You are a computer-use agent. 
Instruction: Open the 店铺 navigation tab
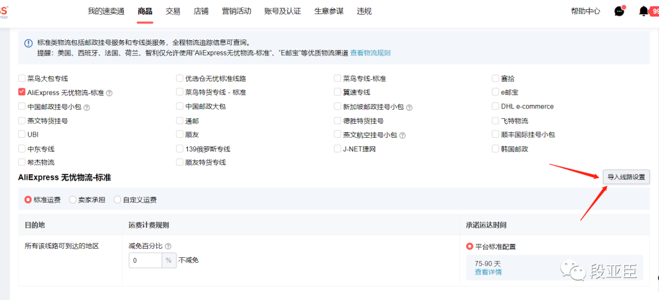201,12
